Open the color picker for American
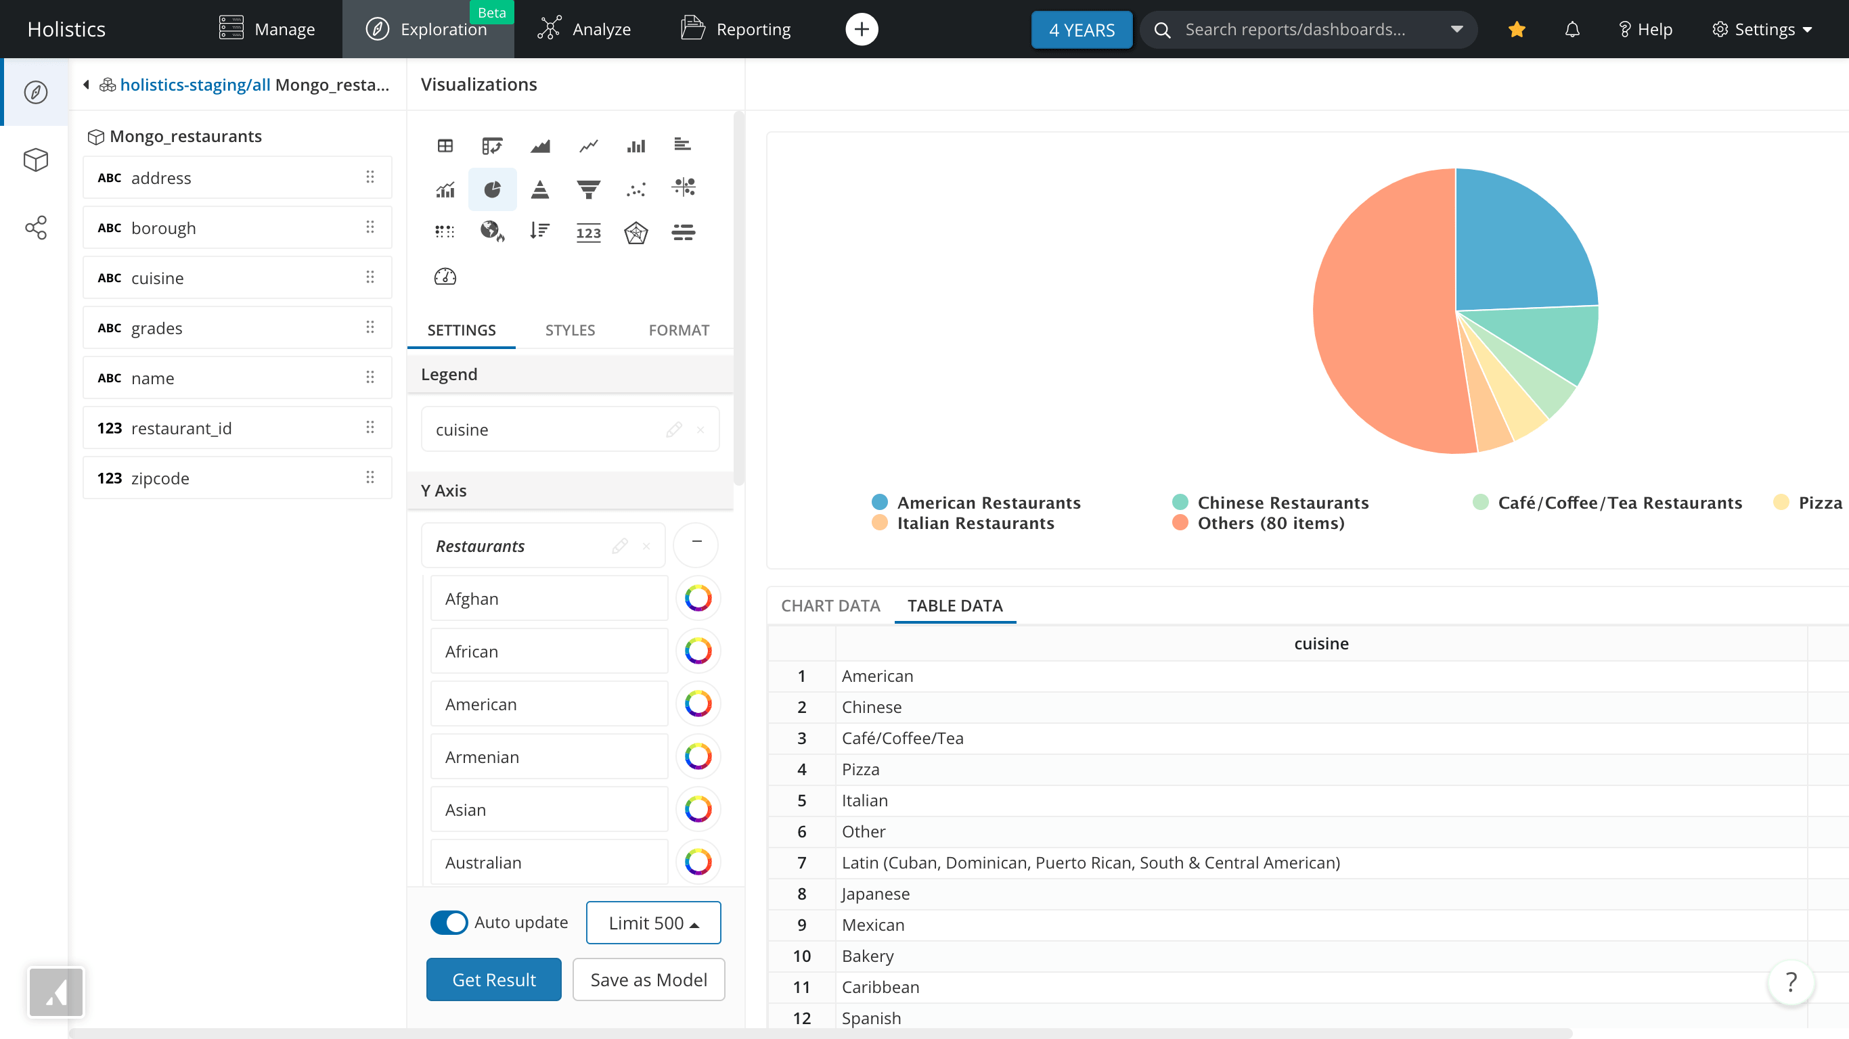This screenshot has width=1849, height=1039. 698,704
